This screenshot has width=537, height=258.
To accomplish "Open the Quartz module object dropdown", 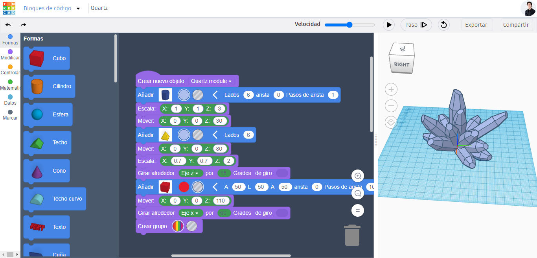I will coord(211,81).
